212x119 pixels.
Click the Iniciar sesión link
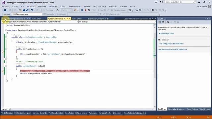pos(202,6)
